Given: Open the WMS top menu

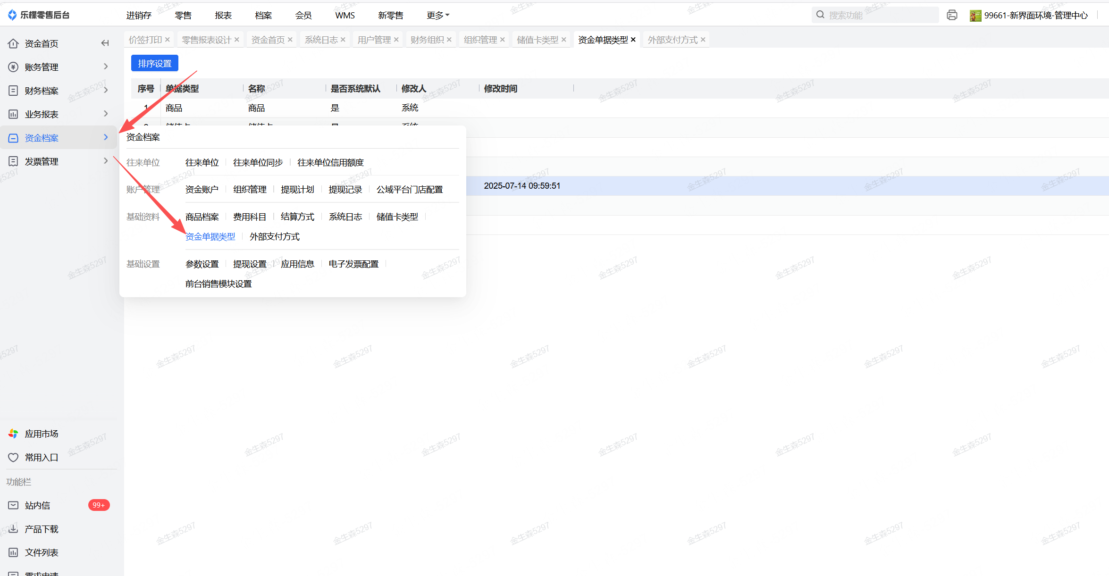Looking at the screenshot, I should click(344, 15).
